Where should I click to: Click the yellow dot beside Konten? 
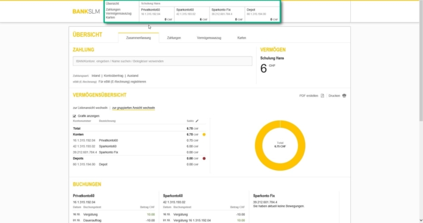coord(204,134)
